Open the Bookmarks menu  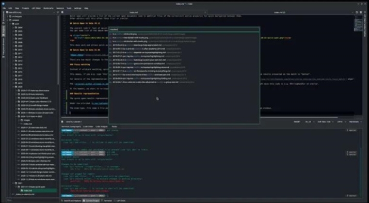click(49, 8)
